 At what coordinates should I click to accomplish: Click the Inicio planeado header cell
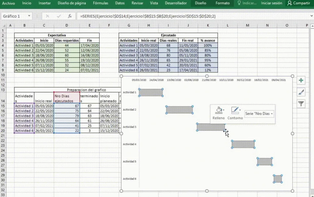point(109,98)
